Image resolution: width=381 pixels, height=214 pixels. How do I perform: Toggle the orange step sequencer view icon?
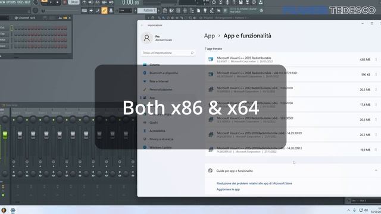[65, 18]
